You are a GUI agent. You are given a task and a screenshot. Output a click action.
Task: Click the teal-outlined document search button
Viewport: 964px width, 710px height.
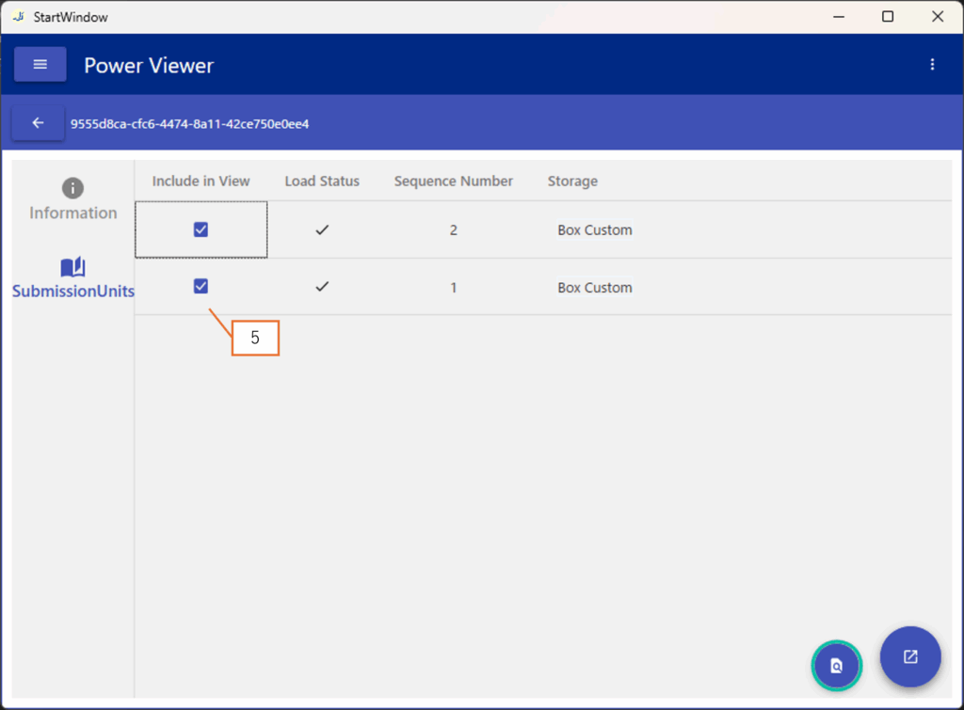pos(836,665)
